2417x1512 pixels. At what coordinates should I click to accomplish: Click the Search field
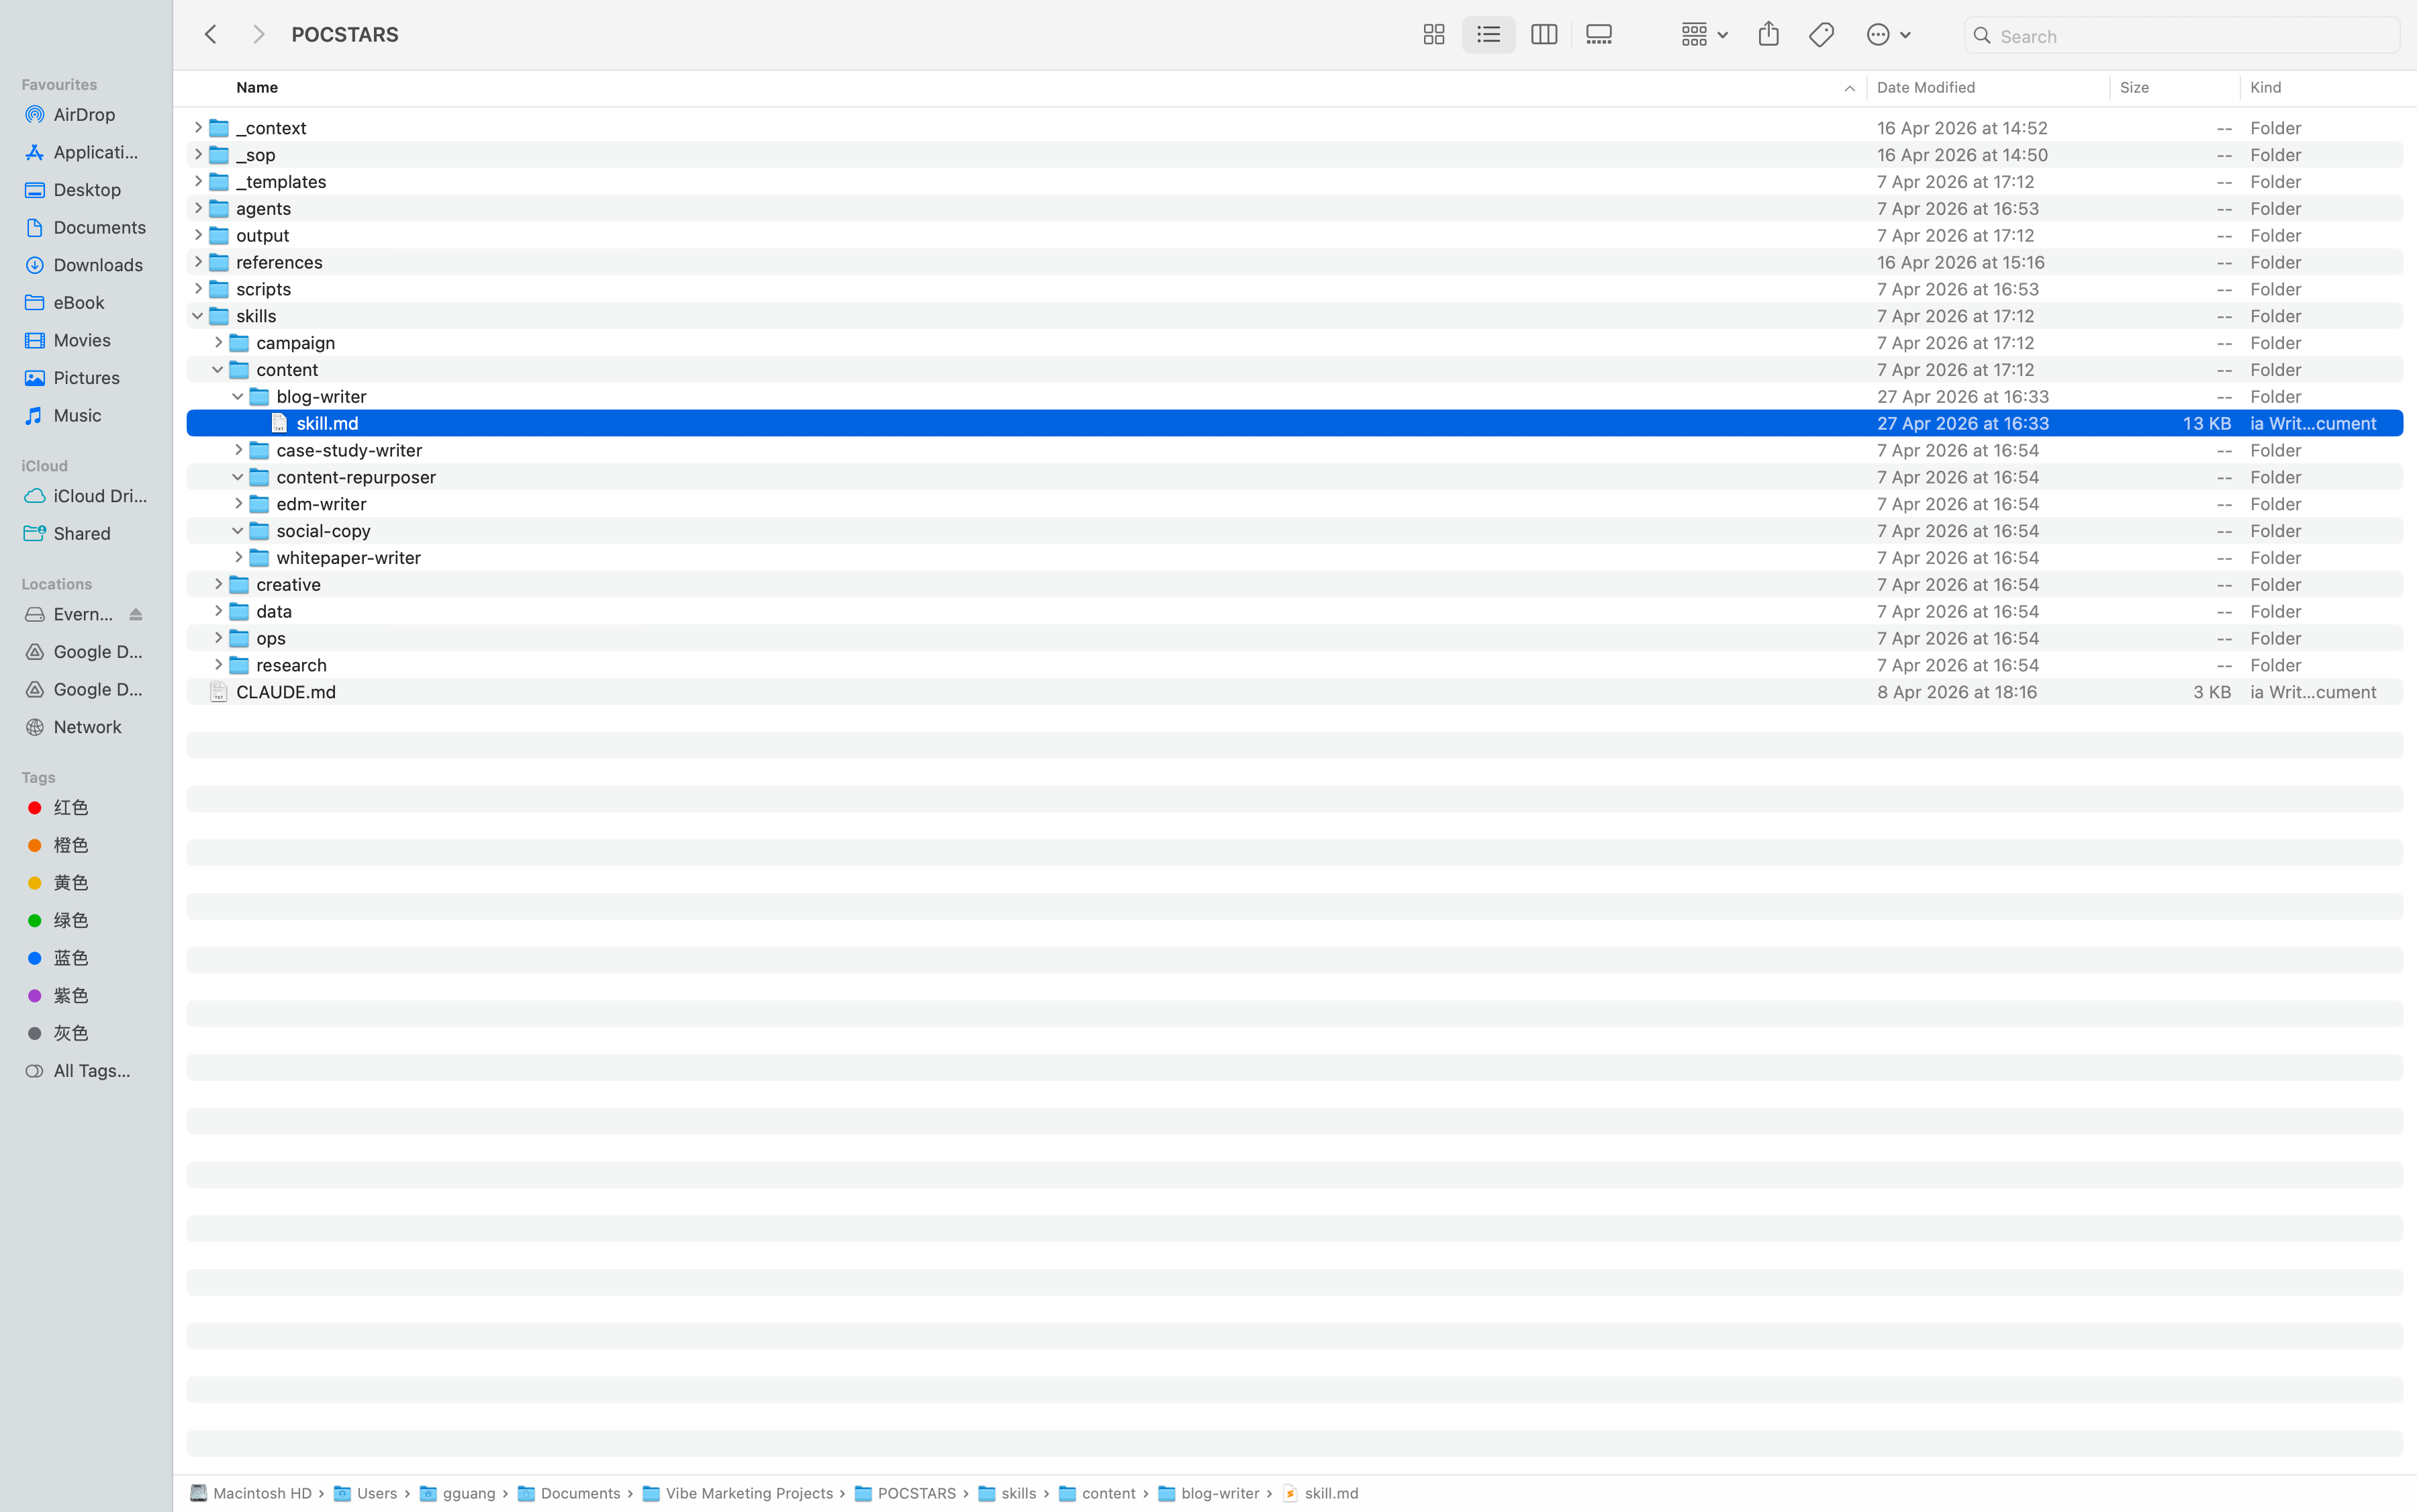pyautogui.click(x=2181, y=36)
